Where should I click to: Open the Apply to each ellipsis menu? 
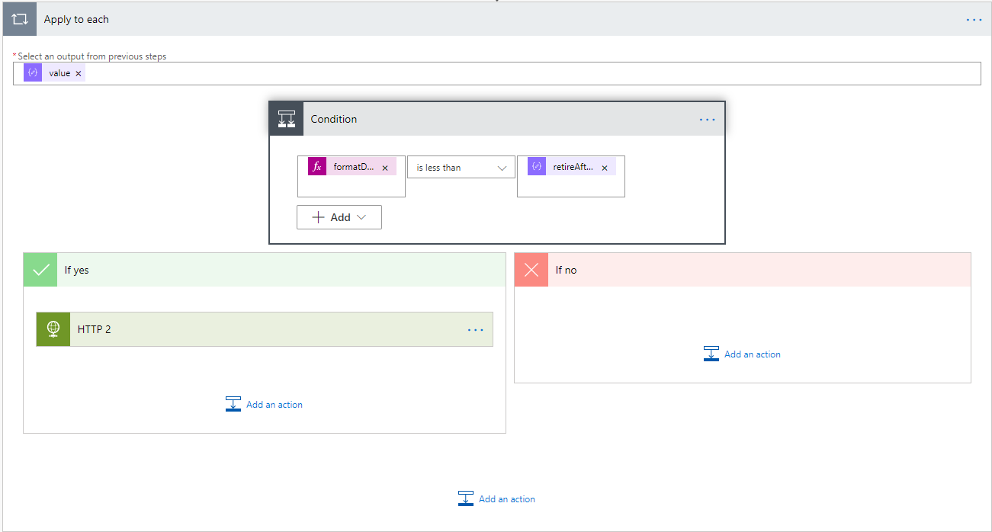tap(974, 20)
